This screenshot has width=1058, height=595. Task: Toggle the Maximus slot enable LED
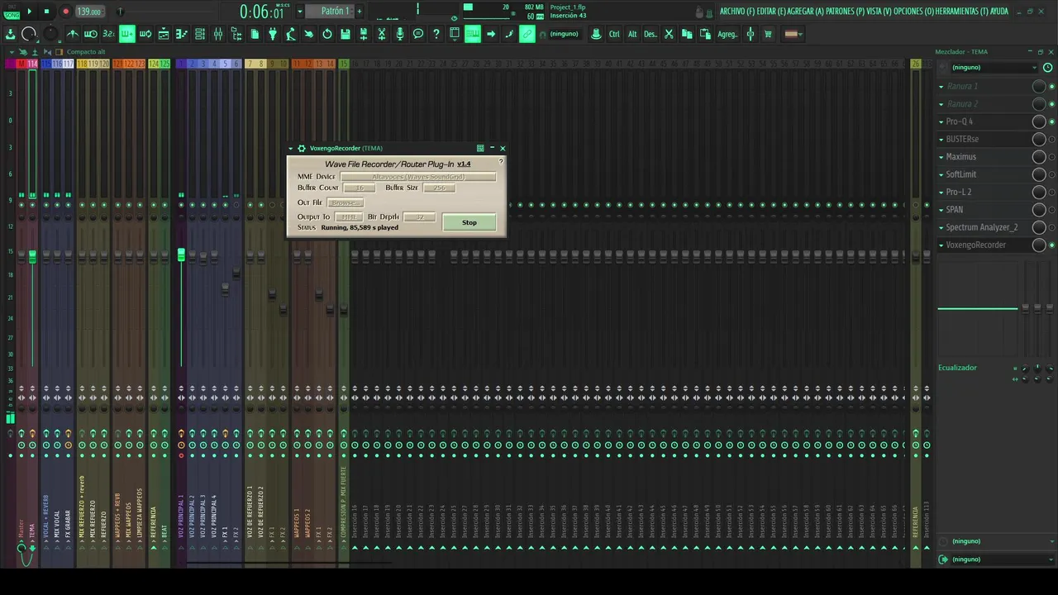(x=1051, y=157)
